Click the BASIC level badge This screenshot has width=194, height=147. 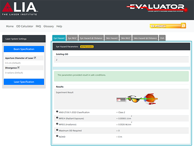(168, 26)
